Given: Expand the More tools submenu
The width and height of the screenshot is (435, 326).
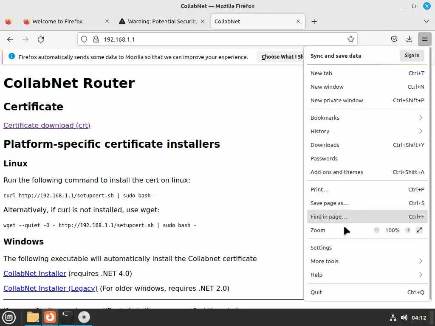Looking at the screenshot, I should [367, 261].
